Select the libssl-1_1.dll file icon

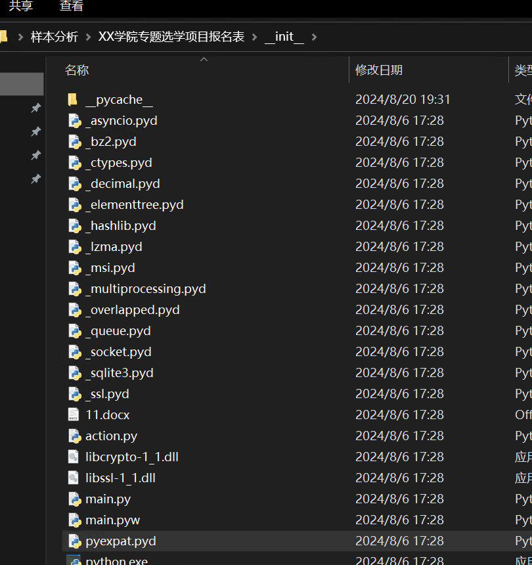pos(74,478)
